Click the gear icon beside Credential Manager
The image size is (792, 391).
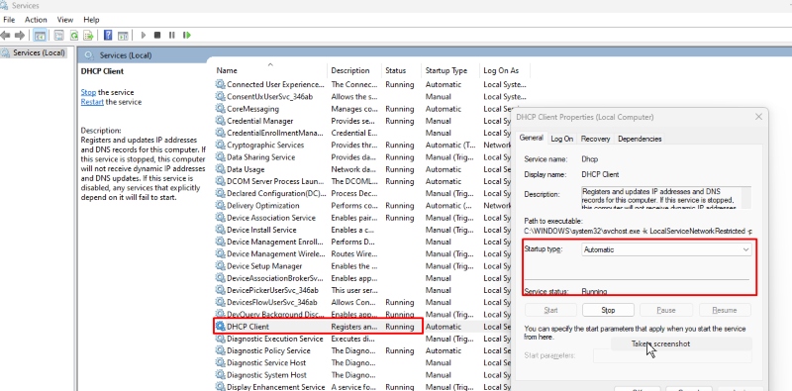pos(220,121)
